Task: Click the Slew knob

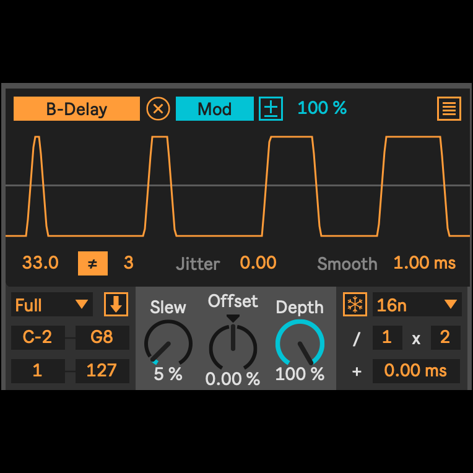Action: click(x=168, y=342)
